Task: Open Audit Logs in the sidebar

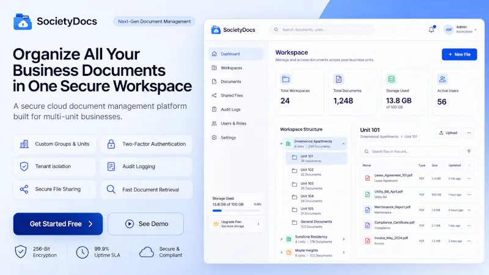Action: pos(236,109)
